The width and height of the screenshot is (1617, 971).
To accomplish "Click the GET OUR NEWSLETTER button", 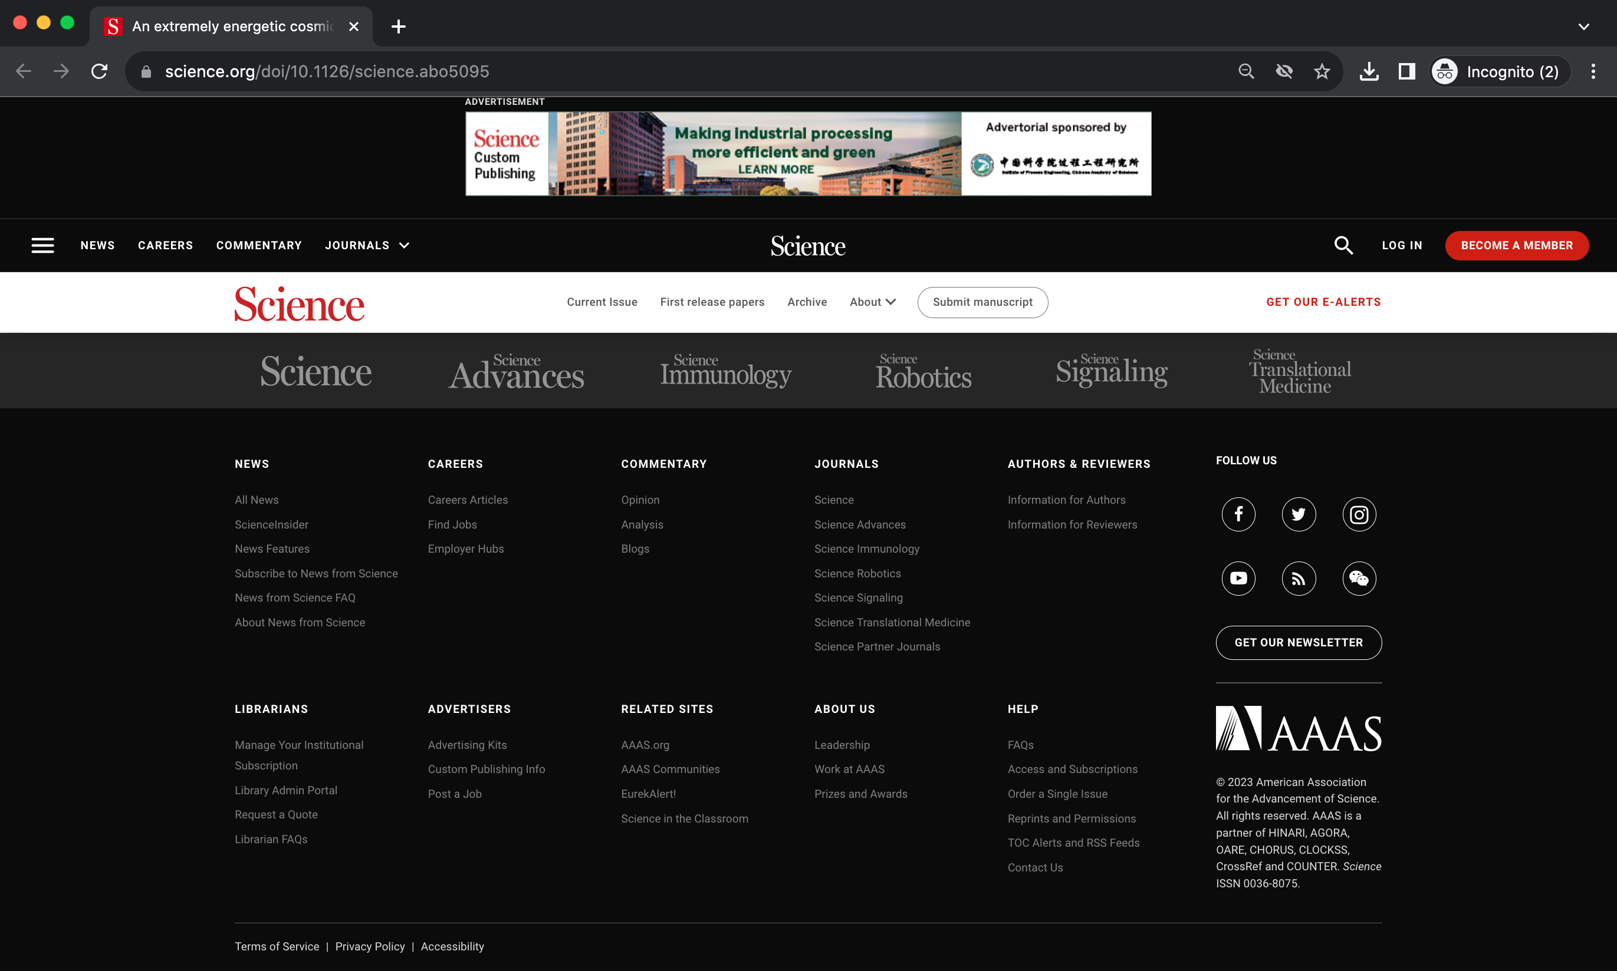I will (x=1298, y=642).
